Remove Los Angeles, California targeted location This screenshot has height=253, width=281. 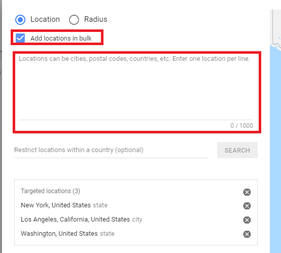[247, 220]
